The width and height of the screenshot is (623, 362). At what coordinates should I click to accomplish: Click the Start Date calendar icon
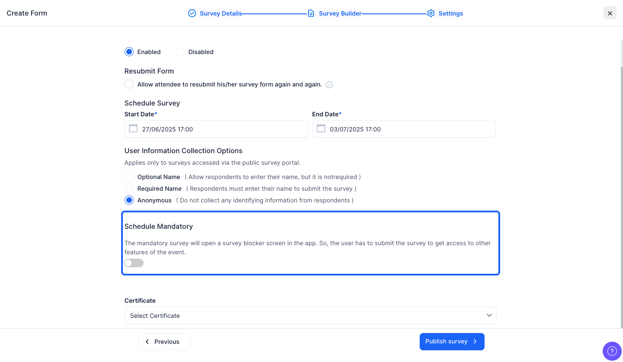[133, 128]
